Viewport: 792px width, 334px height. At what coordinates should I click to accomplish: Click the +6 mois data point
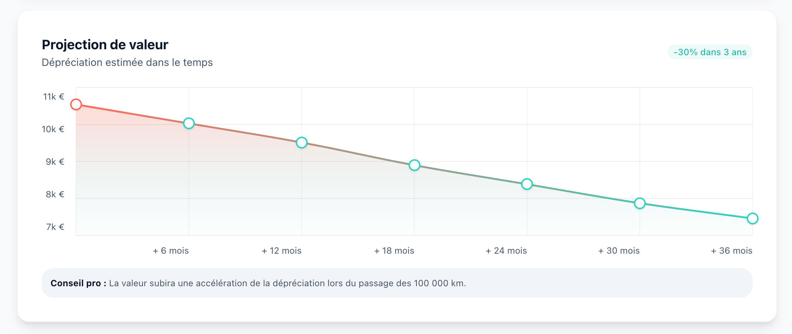[189, 123]
